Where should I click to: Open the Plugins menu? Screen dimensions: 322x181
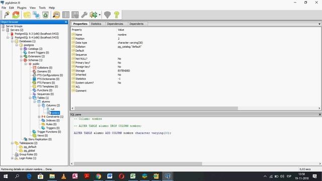pyautogui.click(x=22, y=8)
